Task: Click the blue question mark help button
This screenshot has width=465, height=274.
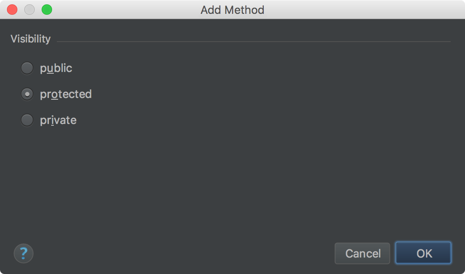Action: (24, 254)
